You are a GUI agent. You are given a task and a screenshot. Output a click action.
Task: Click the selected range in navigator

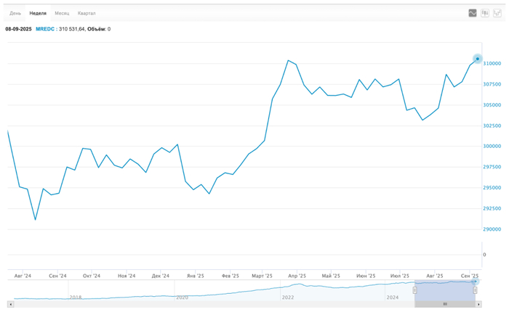[445, 290]
